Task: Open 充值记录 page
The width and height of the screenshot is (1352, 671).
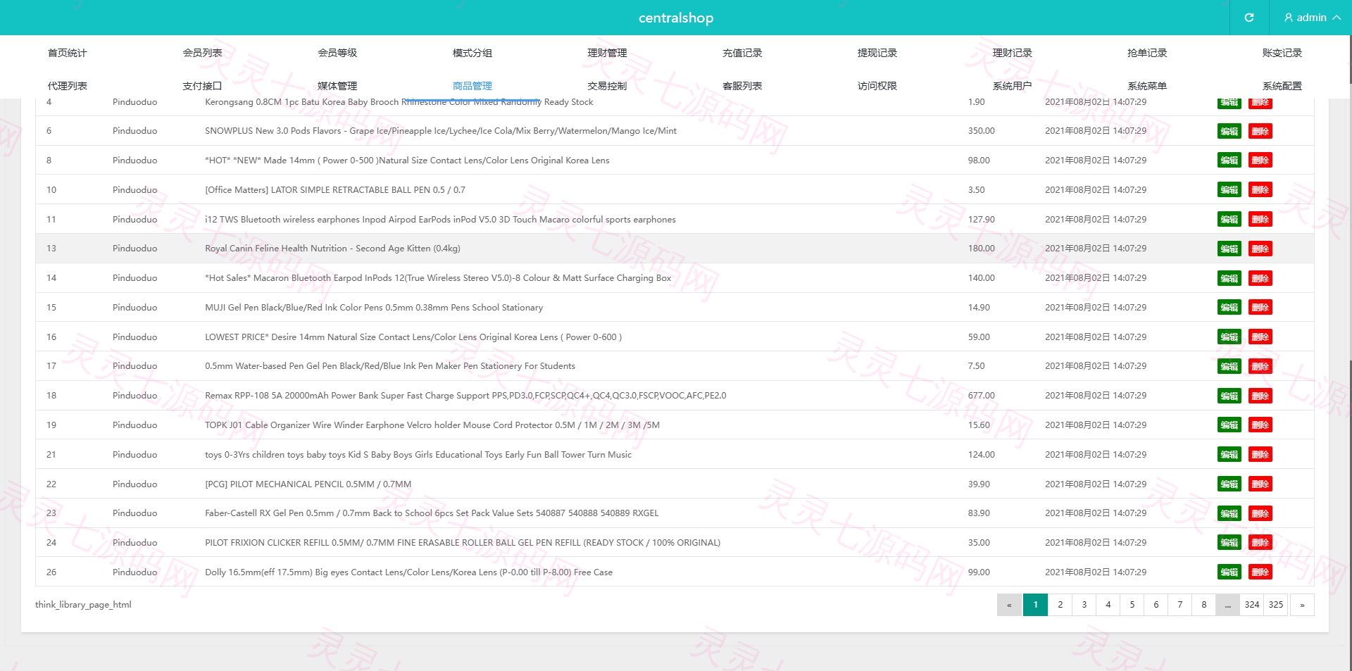Action: click(742, 53)
